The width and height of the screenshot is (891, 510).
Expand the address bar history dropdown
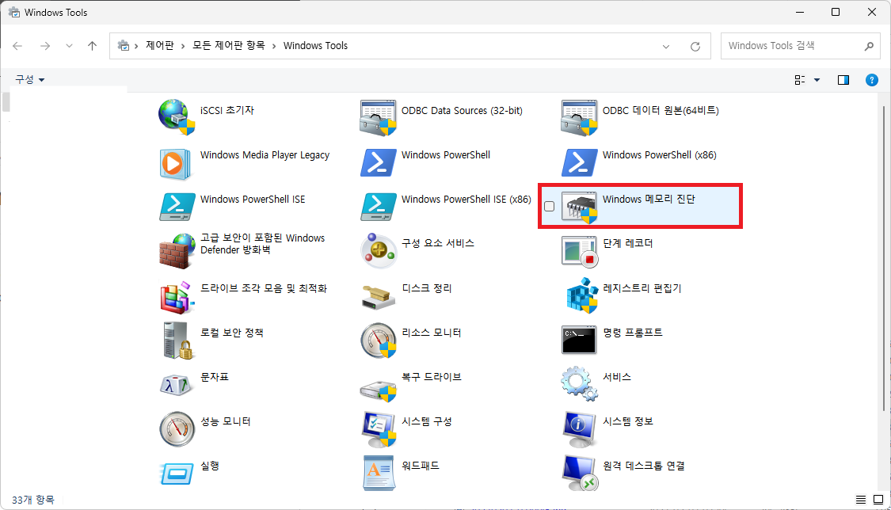coord(666,47)
